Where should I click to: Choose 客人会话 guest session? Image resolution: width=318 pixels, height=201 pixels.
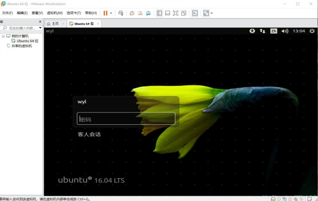[x=89, y=134]
